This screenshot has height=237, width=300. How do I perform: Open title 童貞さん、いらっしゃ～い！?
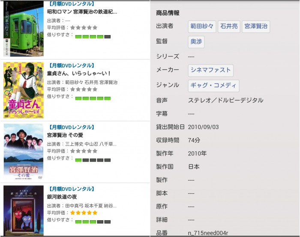point(79,74)
